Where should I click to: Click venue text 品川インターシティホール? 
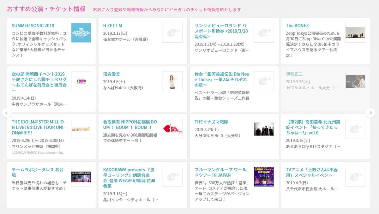131,200
